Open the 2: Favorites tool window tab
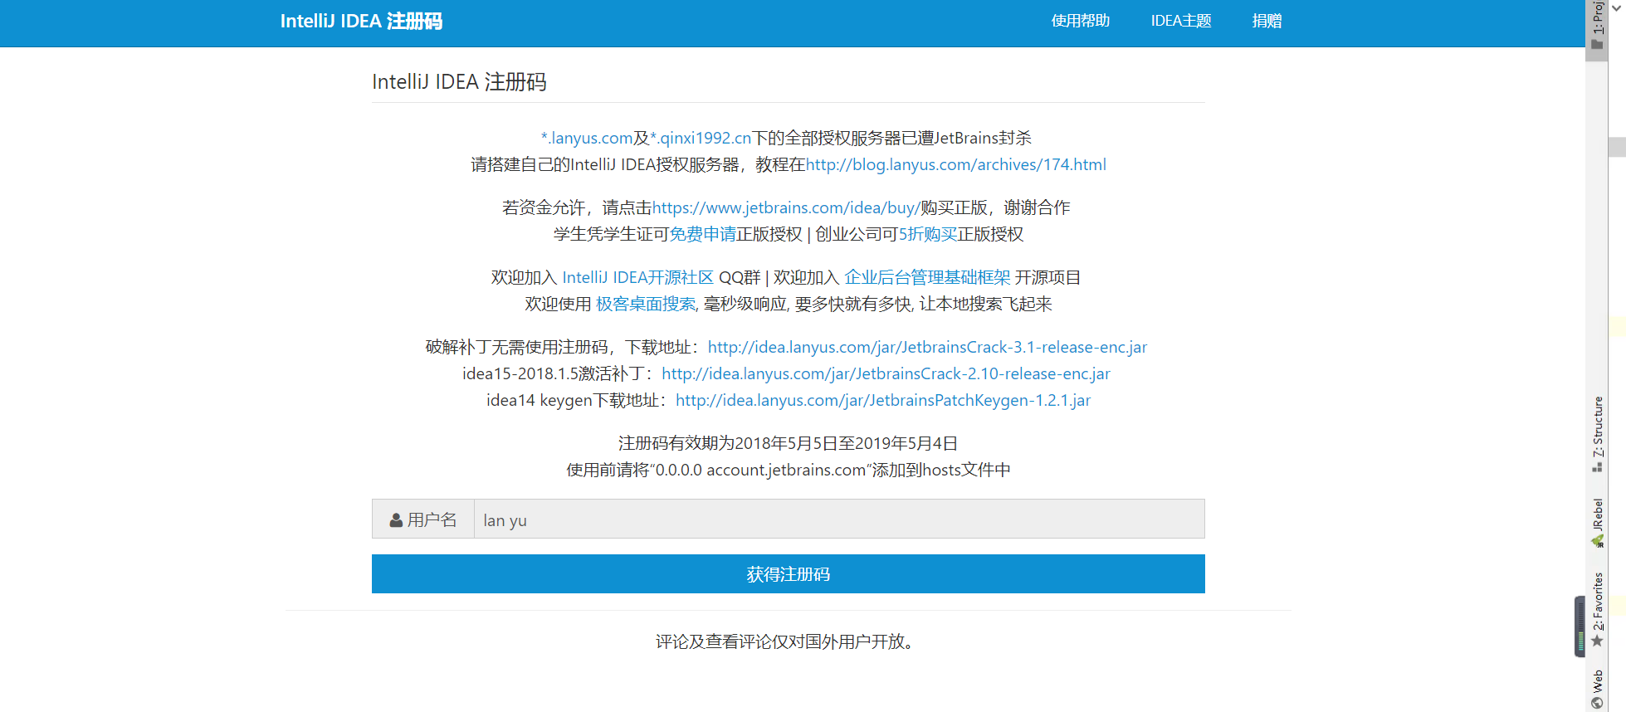This screenshot has height=712, width=1626. coord(1596,610)
